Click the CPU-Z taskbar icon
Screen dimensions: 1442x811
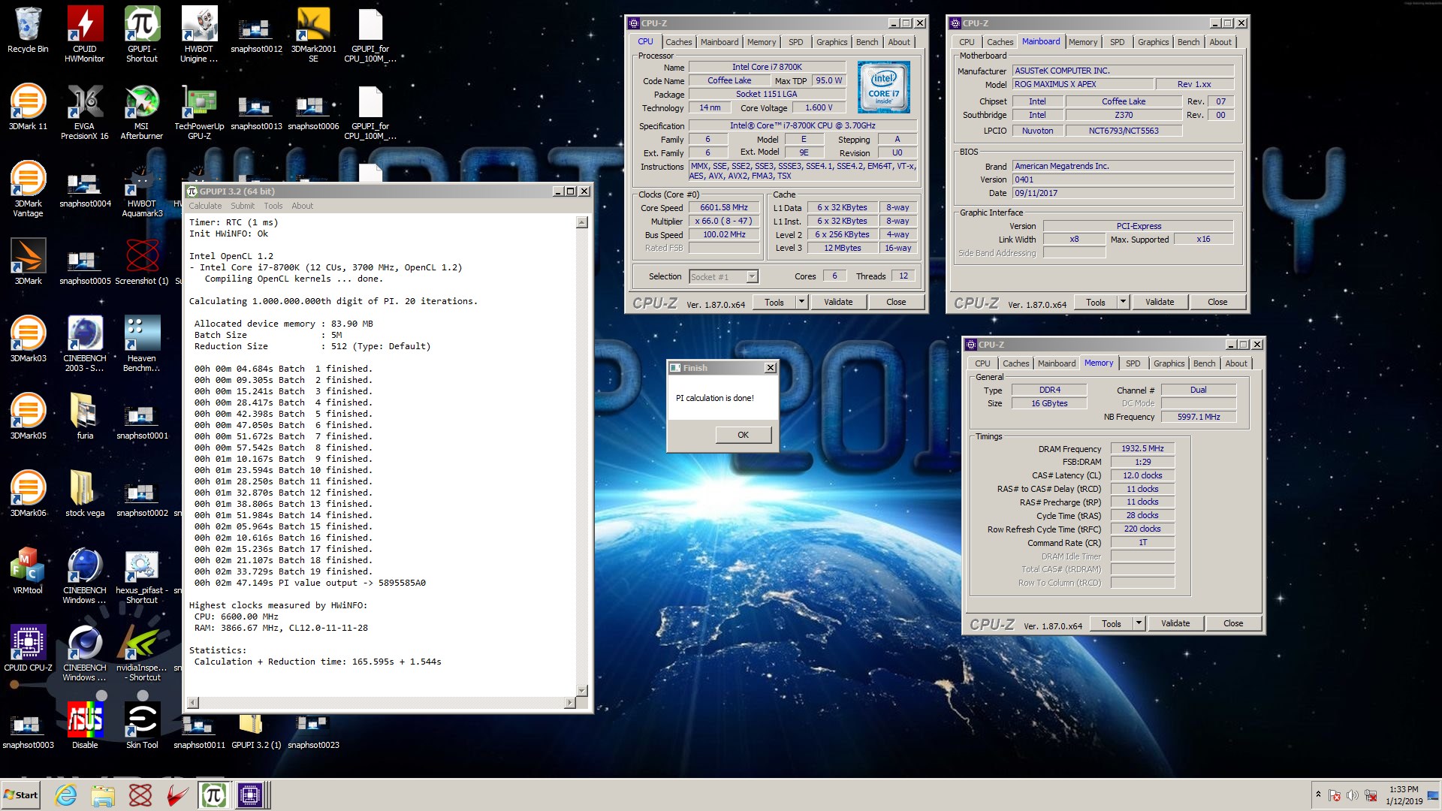pos(250,794)
